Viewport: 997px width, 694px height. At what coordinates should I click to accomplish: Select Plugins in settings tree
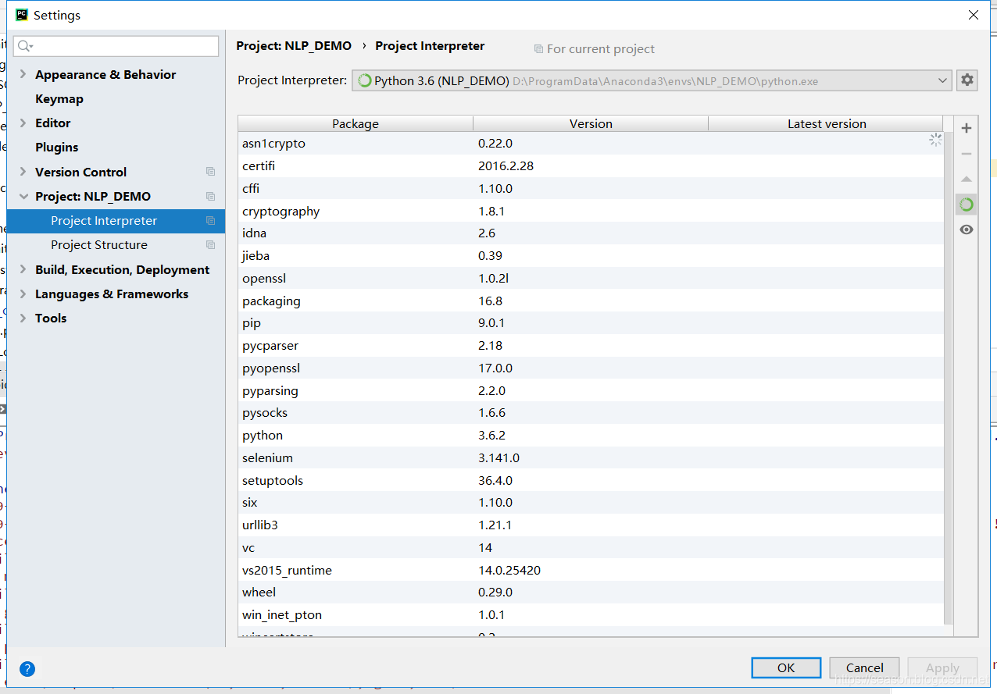click(57, 148)
